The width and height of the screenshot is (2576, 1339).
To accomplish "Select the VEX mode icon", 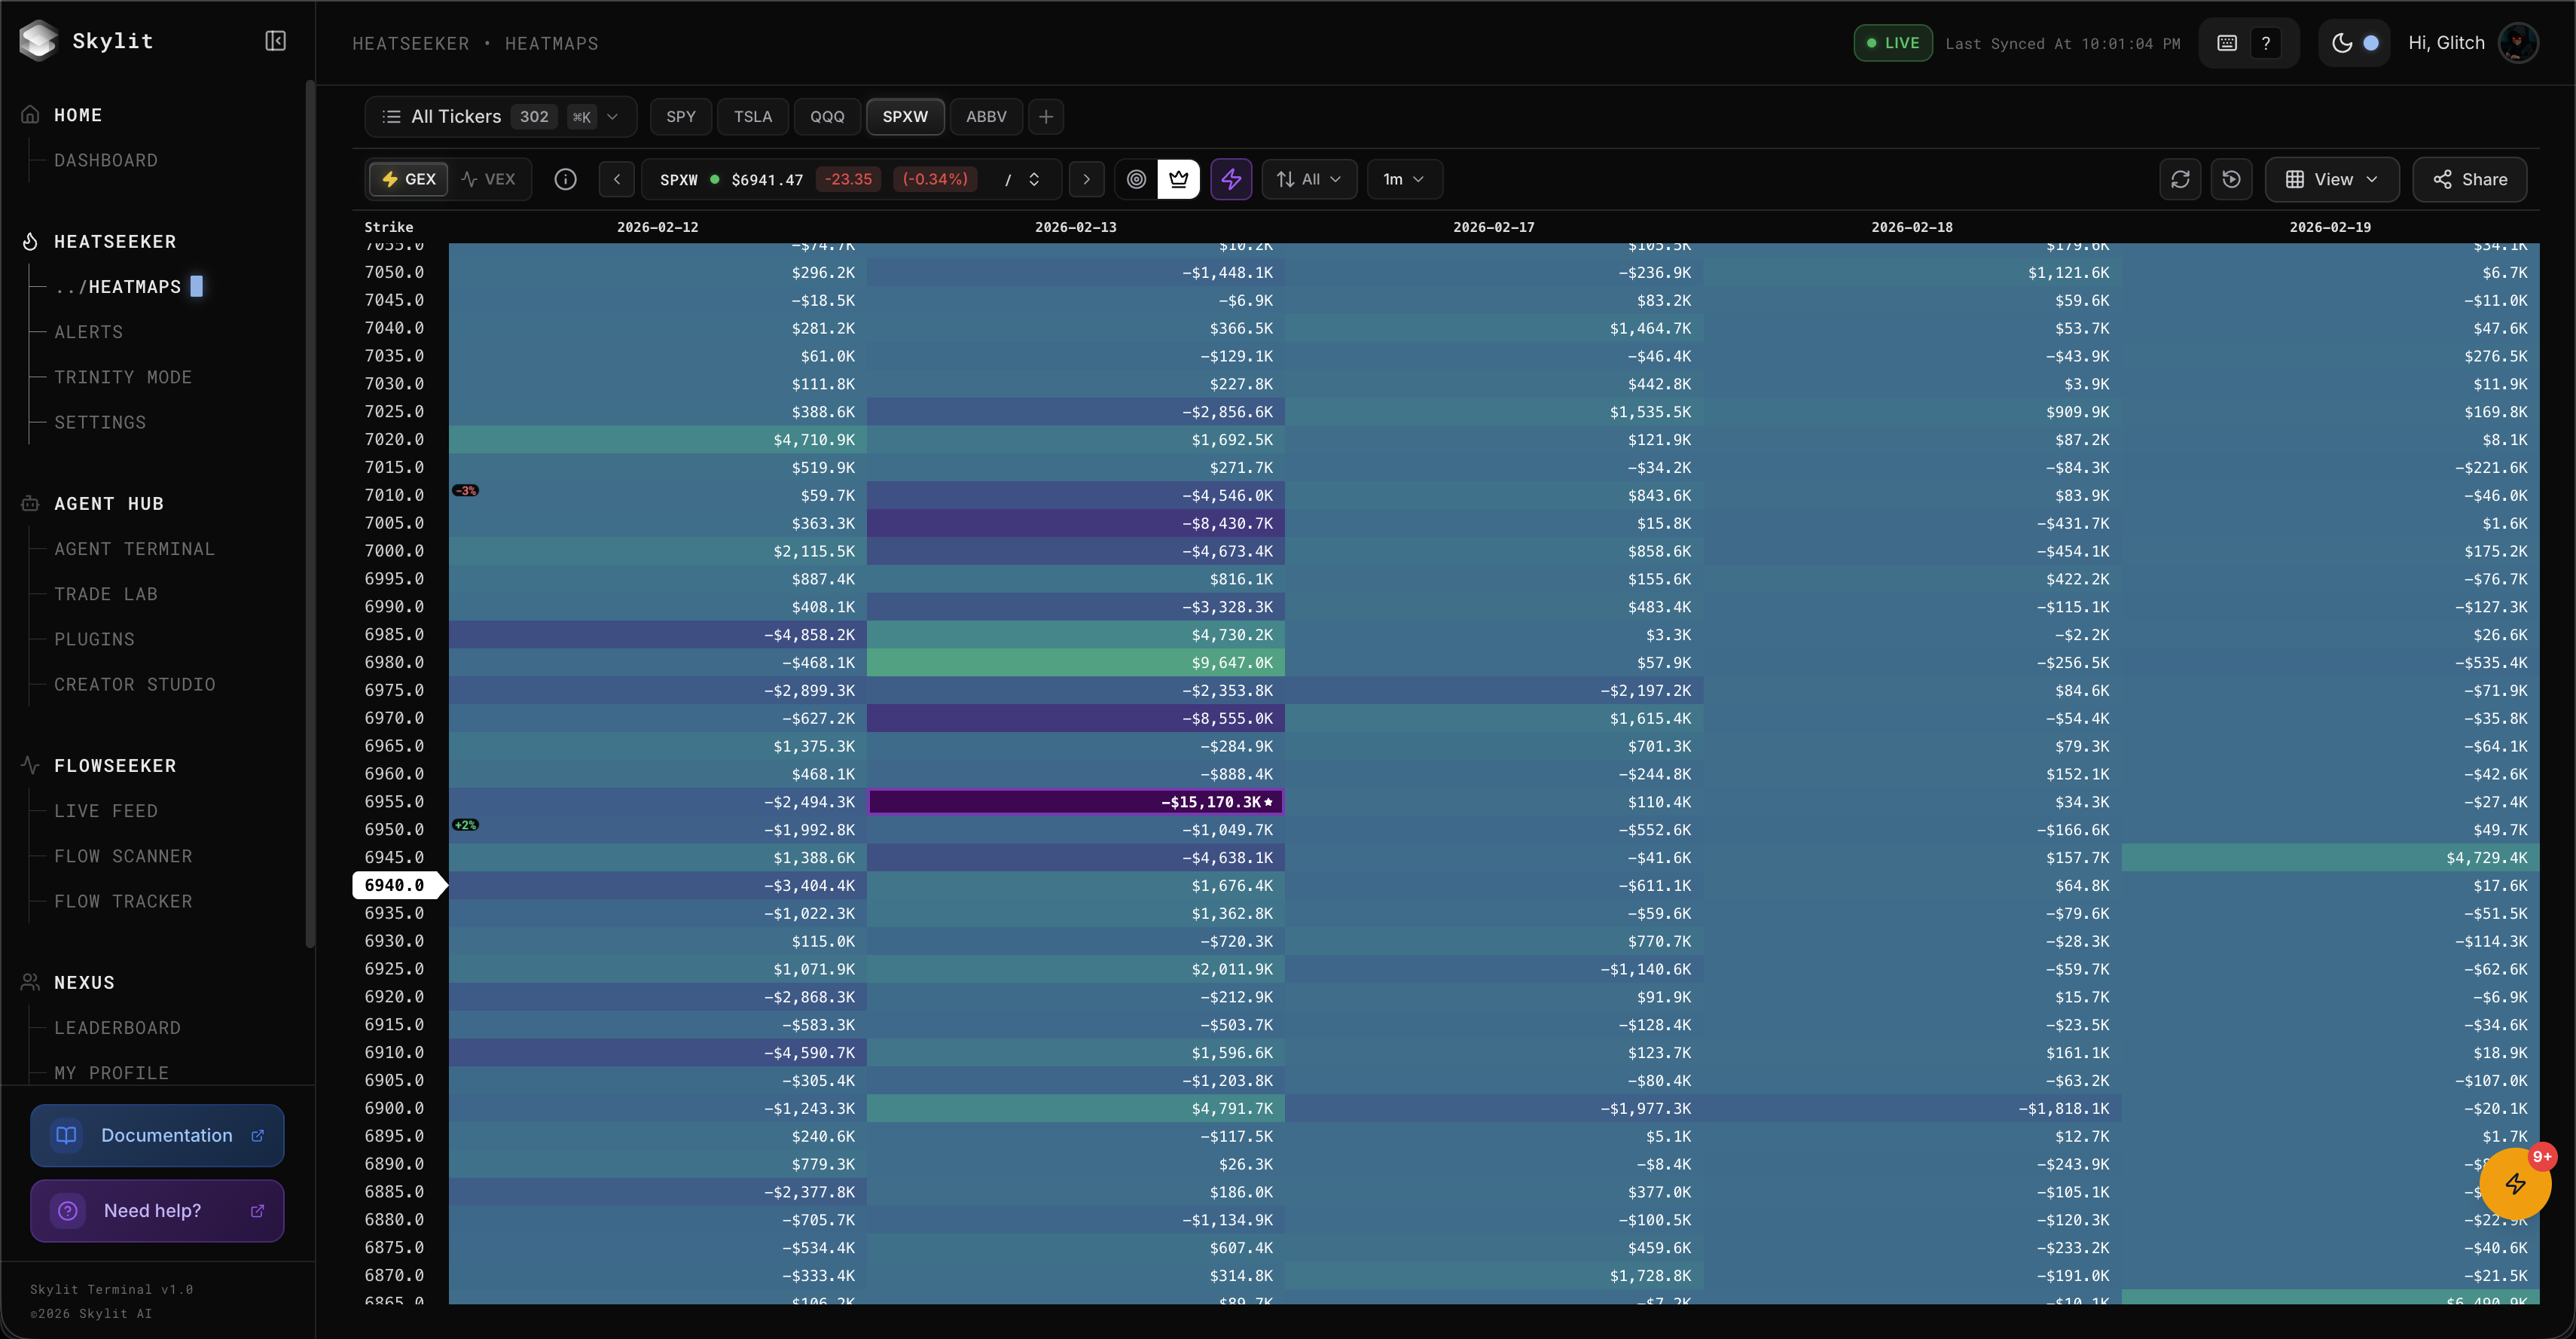I will pos(489,179).
